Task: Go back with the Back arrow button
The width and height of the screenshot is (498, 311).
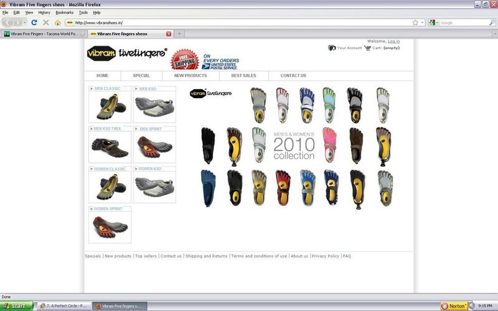Action: tap(7, 22)
